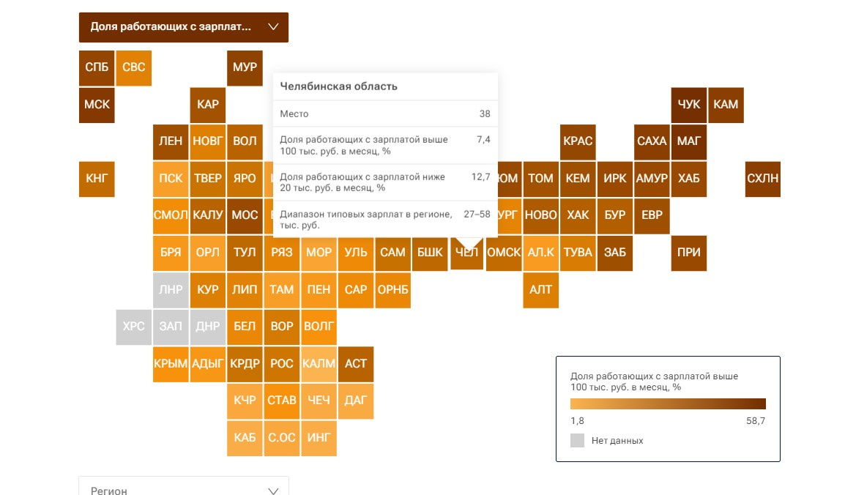The image size is (845, 495).
Task: Open the Доля работающих с зарплат... dropdown
Action: (183, 27)
